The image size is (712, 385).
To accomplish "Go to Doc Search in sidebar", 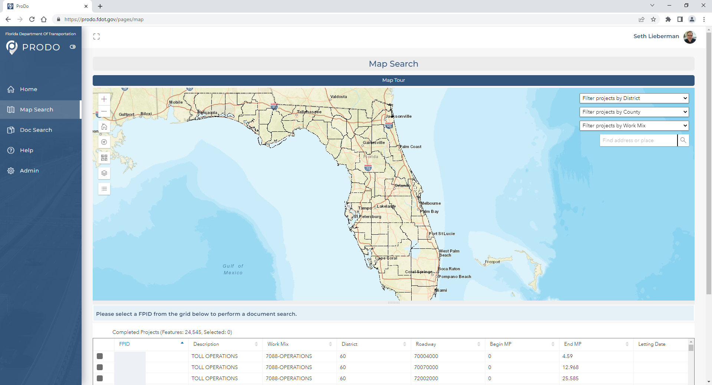I will pyautogui.click(x=36, y=130).
